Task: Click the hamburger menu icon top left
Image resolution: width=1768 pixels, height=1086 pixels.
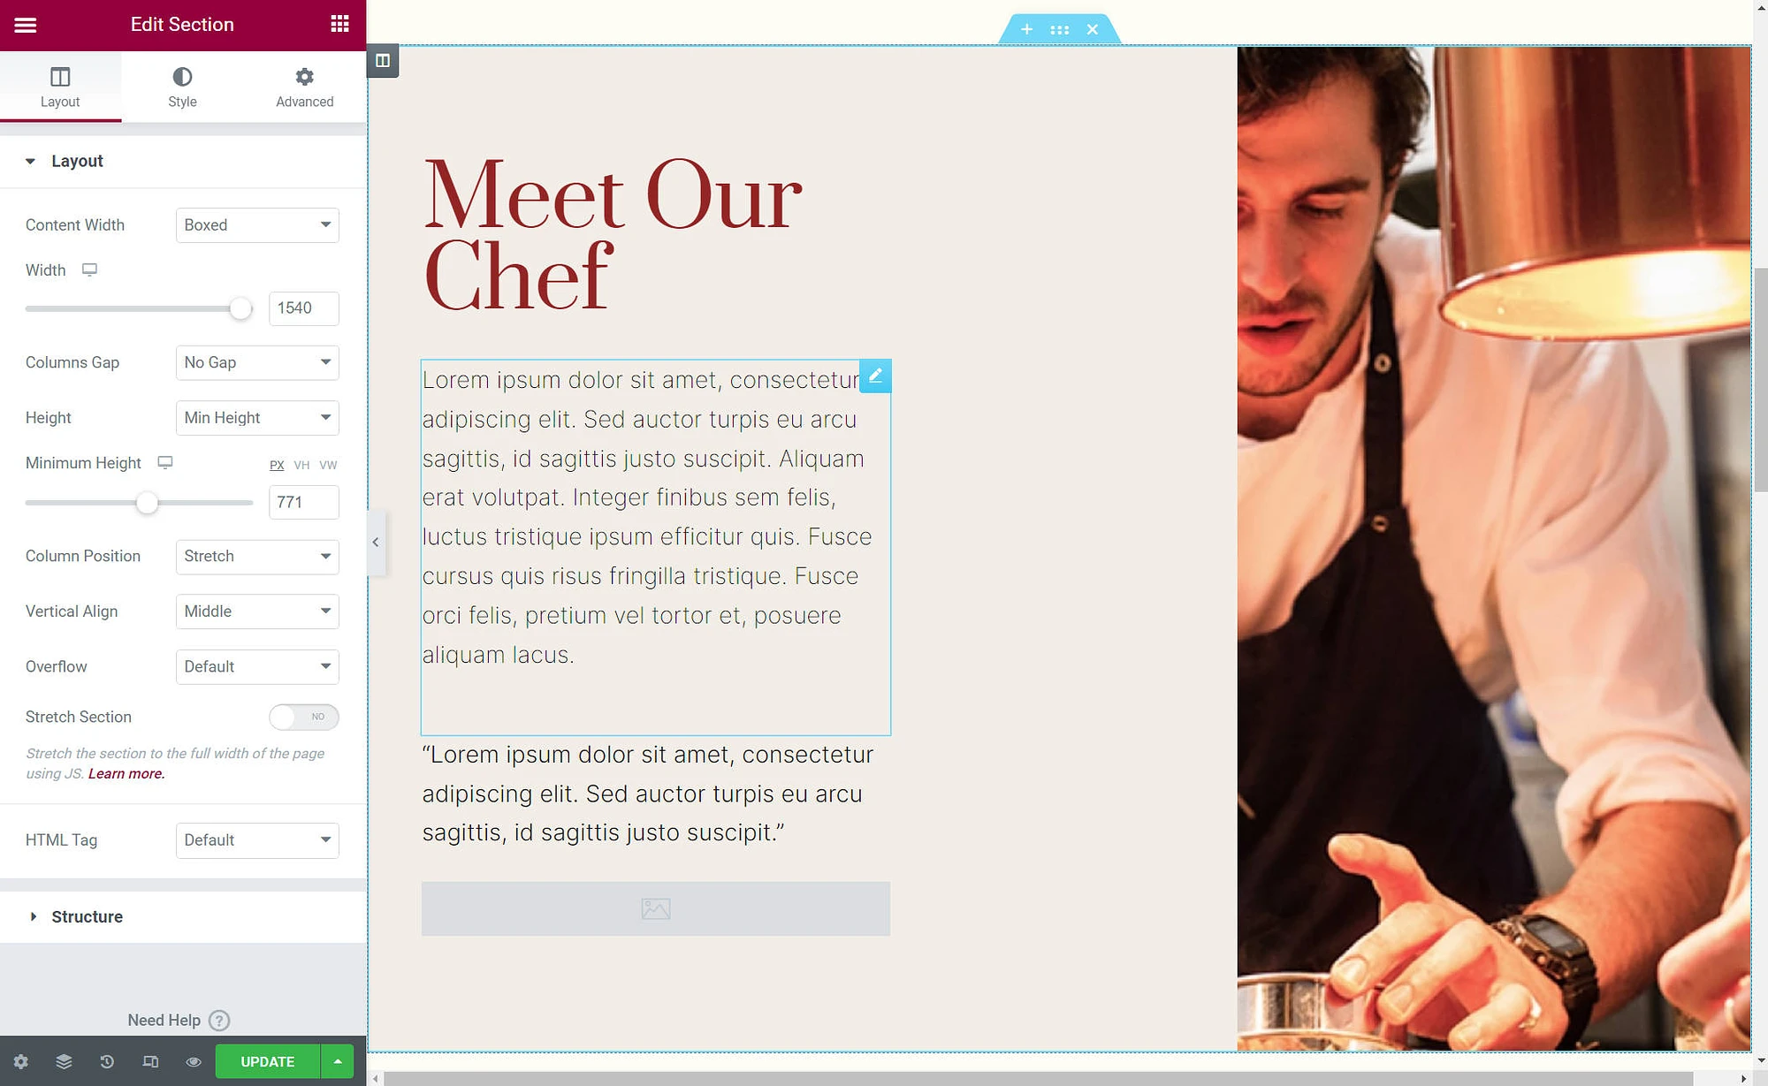Action: pyautogui.click(x=26, y=24)
